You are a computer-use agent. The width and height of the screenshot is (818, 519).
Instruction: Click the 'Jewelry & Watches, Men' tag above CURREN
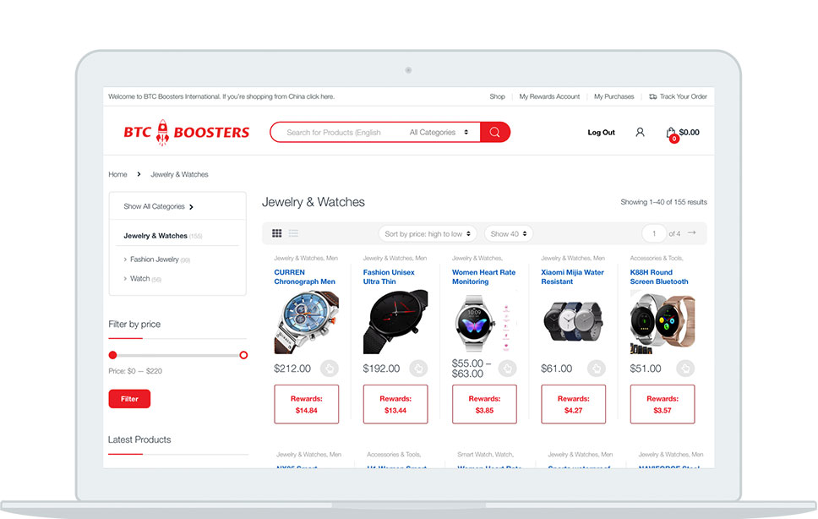306,258
